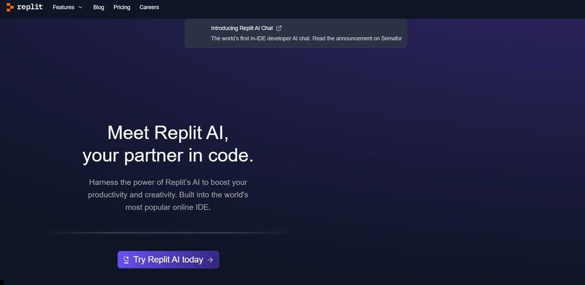Expand the Features dropdown chevron
This screenshot has width=585, height=285.
pos(80,7)
